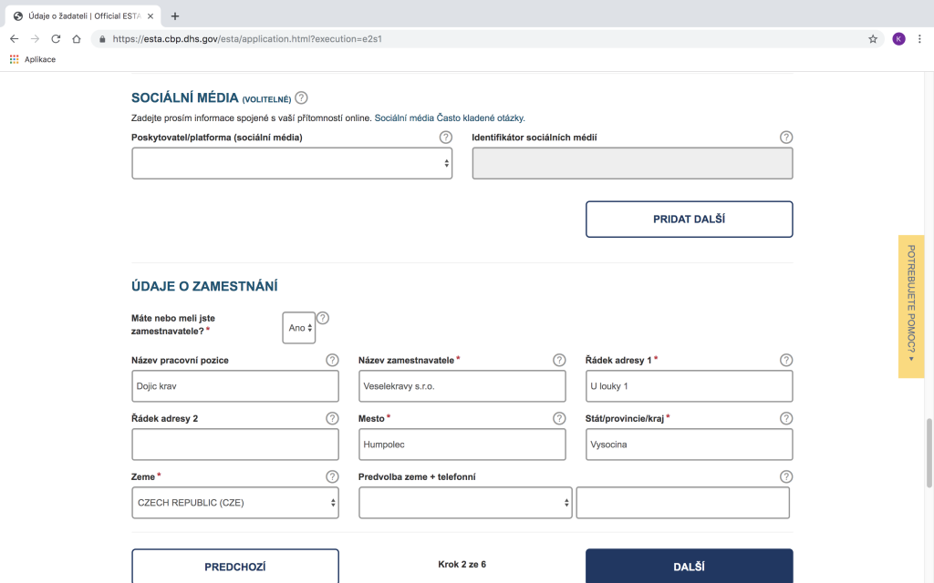Click the Řádek adresy 2 input field
The height and width of the screenshot is (583, 934).
235,445
